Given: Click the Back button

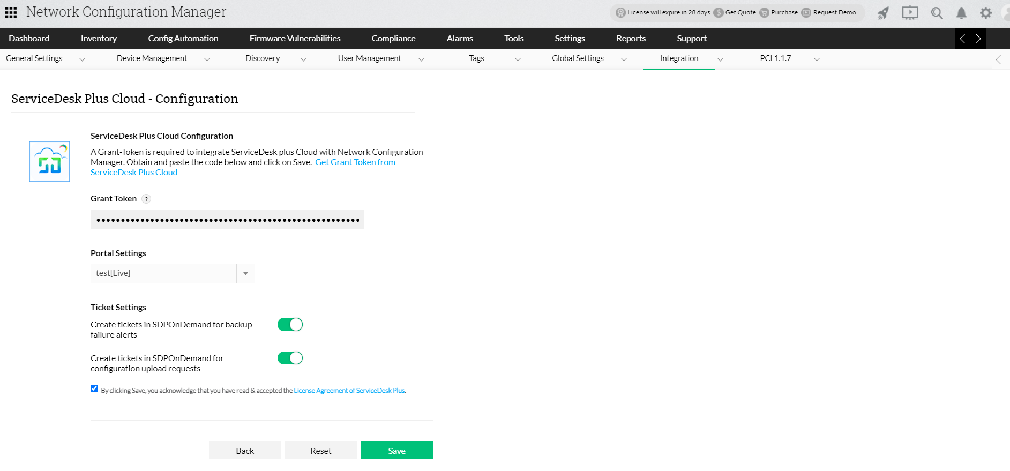Looking at the screenshot, I should tap(245, 450).
